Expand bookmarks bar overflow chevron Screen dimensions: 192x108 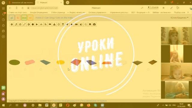click(188, 13)
